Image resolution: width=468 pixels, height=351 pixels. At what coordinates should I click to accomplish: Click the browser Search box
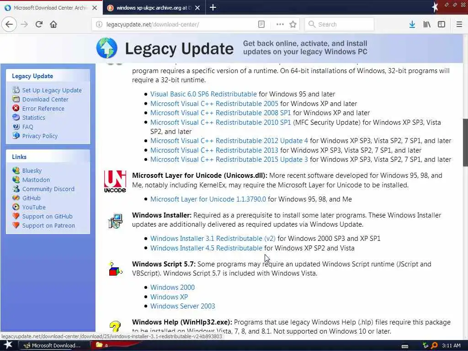pos(340,25)
